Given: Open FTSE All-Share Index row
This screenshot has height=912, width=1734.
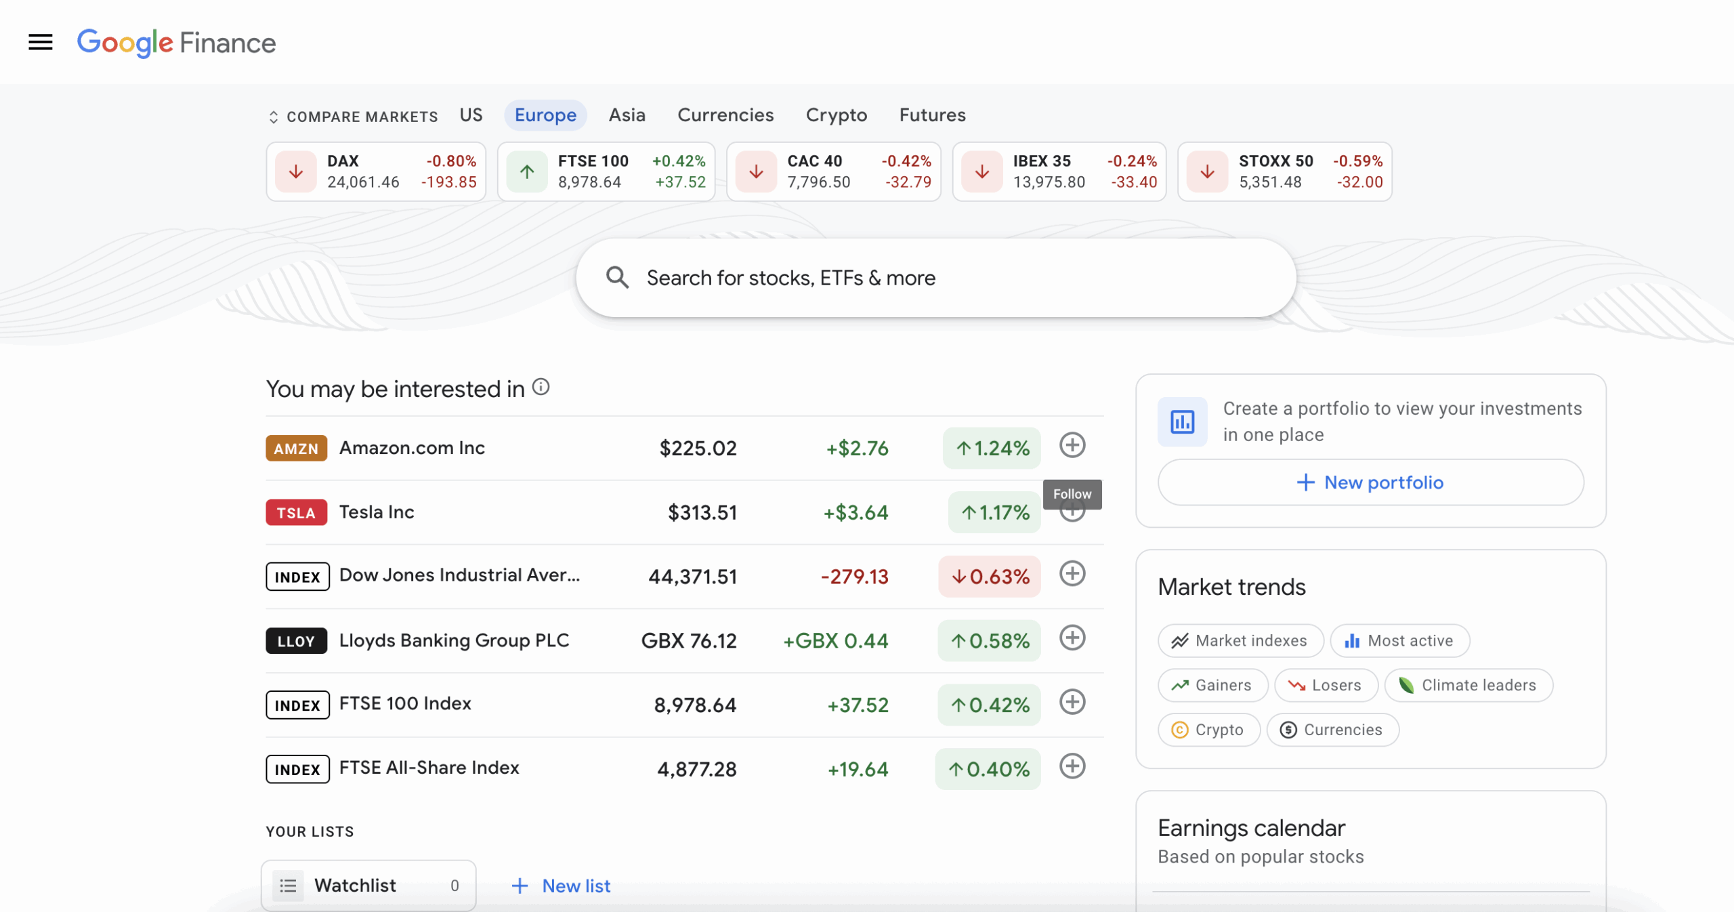Looking at the screenshot, I should 684,769.
